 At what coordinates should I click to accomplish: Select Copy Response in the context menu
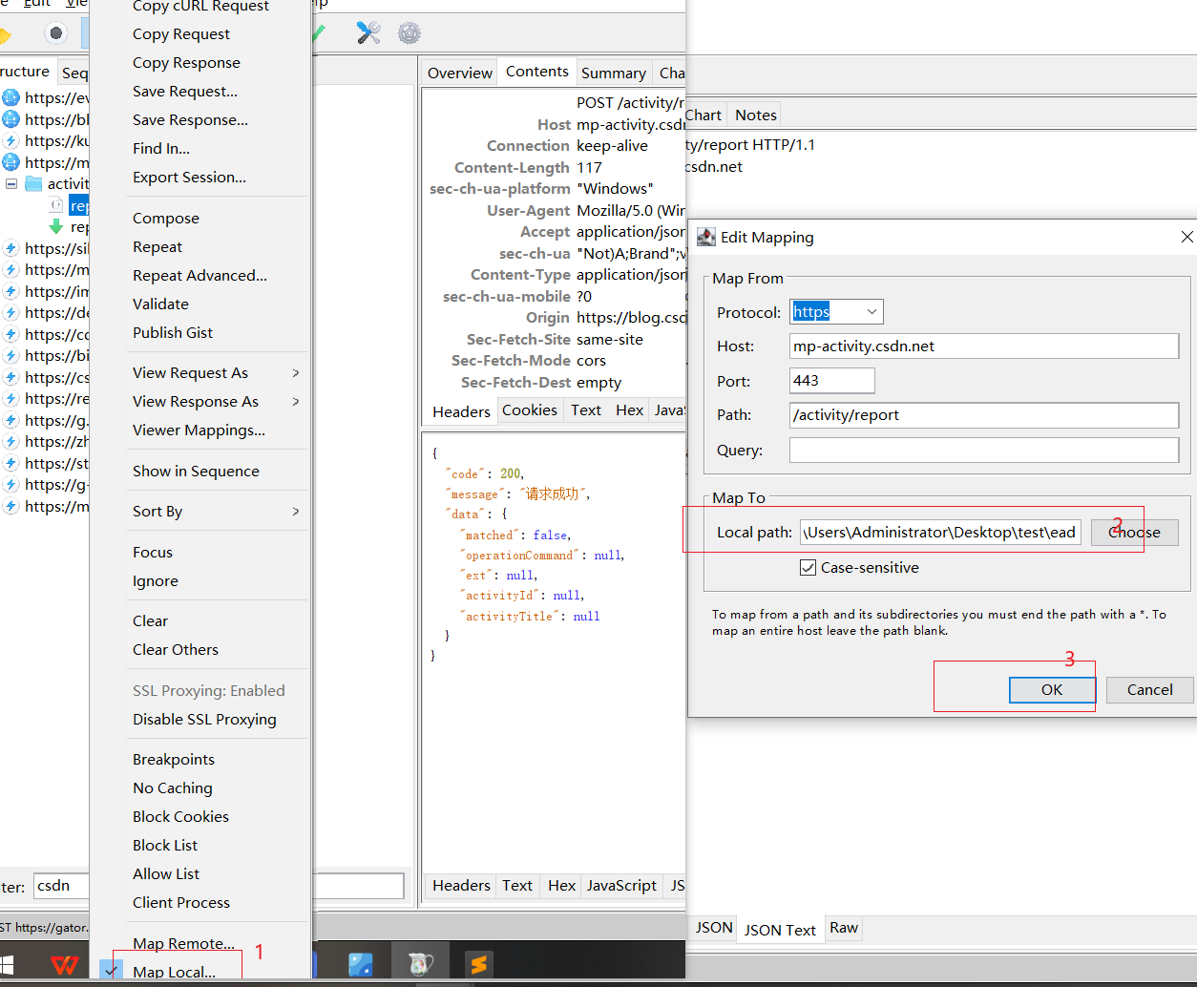(x=186, y=62)
